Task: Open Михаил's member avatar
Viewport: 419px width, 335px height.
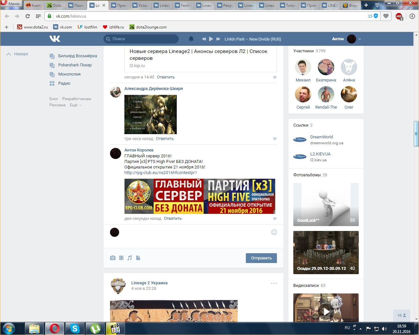Action: pyautogui.click(x=303, y=67)
